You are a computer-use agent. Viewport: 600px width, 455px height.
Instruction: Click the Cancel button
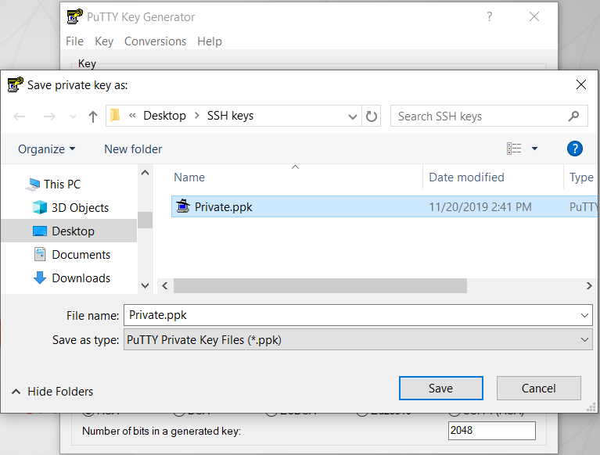coord(538,389)
